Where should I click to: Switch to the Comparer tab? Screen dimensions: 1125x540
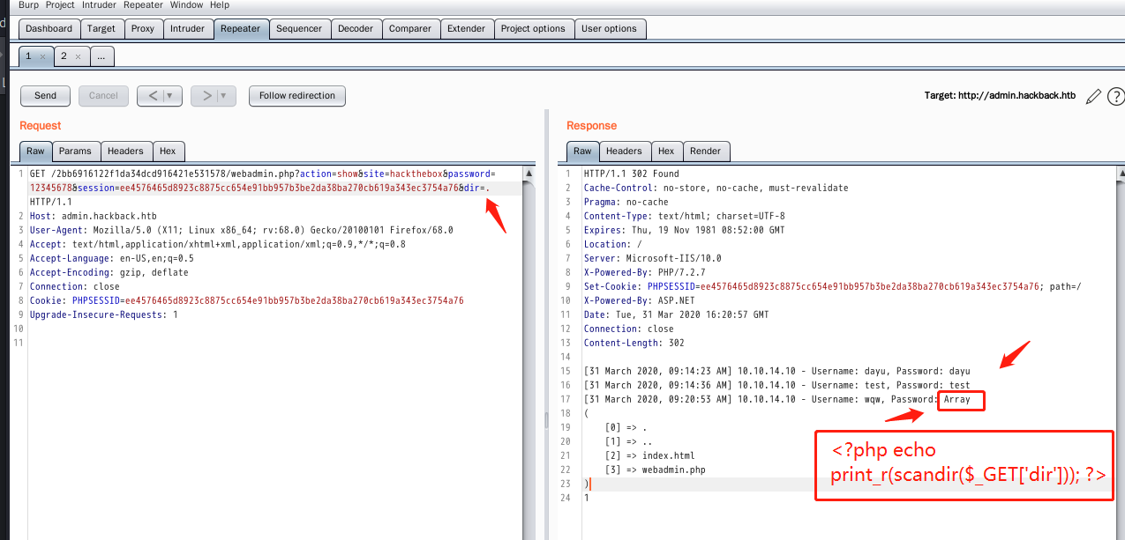click(410, 29)
